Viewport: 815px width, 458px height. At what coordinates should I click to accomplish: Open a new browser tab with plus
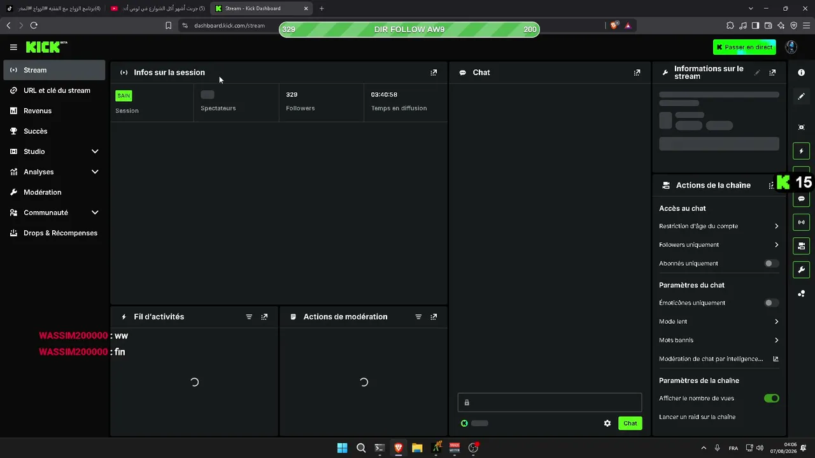pyautogui.click(x=322, y=8)
